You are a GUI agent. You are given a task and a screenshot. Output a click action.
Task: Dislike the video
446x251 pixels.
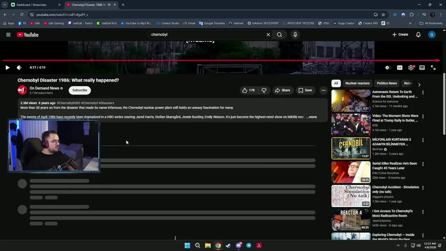(264, 90)
